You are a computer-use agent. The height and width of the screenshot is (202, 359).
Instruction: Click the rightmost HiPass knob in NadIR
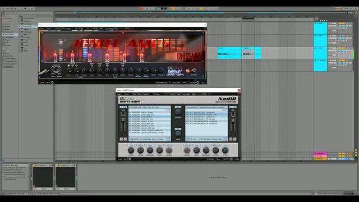click(225, 150)
